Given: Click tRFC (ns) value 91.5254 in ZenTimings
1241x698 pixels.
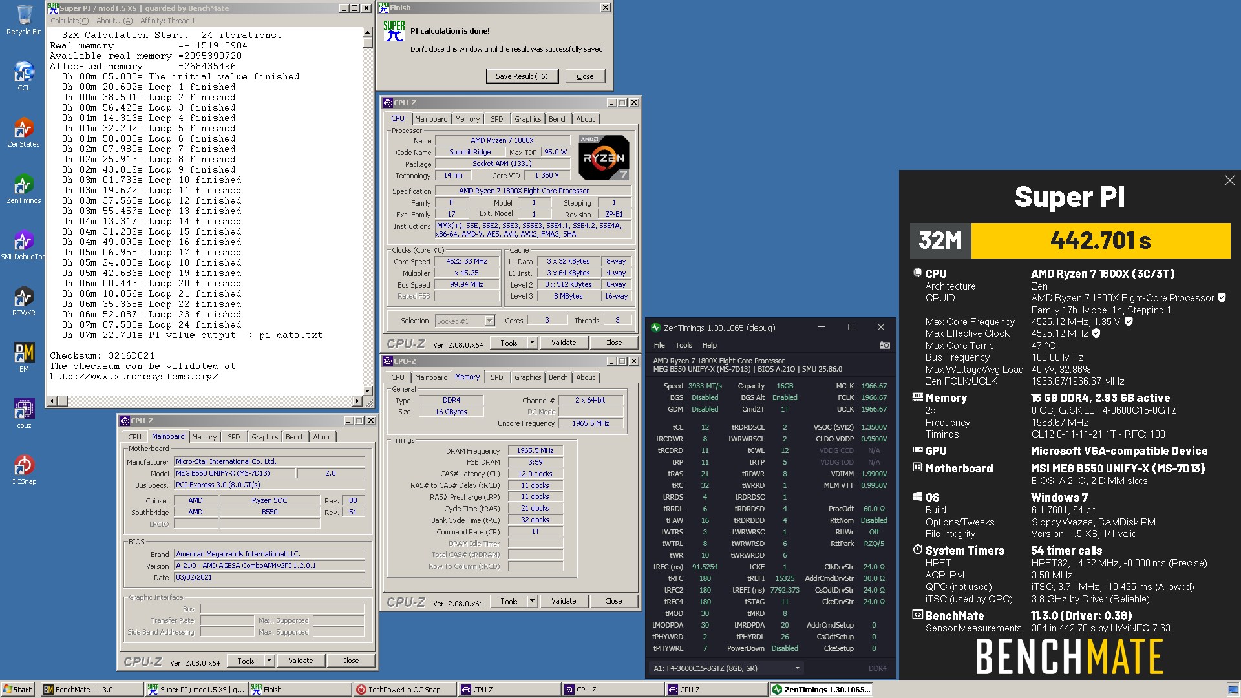Looking at the screenshot, I should coord(705,567).
